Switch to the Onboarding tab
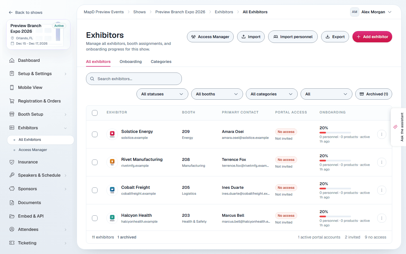Screen dimensions: 406x254 pyautogui.click(x=131, y=62)
